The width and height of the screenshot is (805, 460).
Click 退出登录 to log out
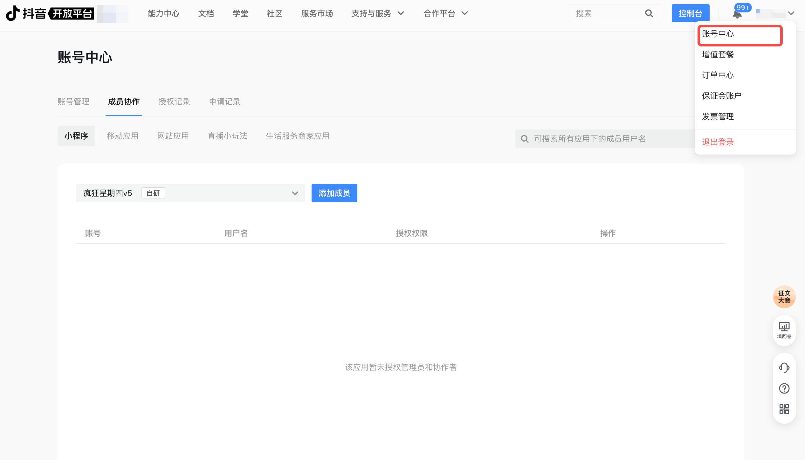point(718,142)
